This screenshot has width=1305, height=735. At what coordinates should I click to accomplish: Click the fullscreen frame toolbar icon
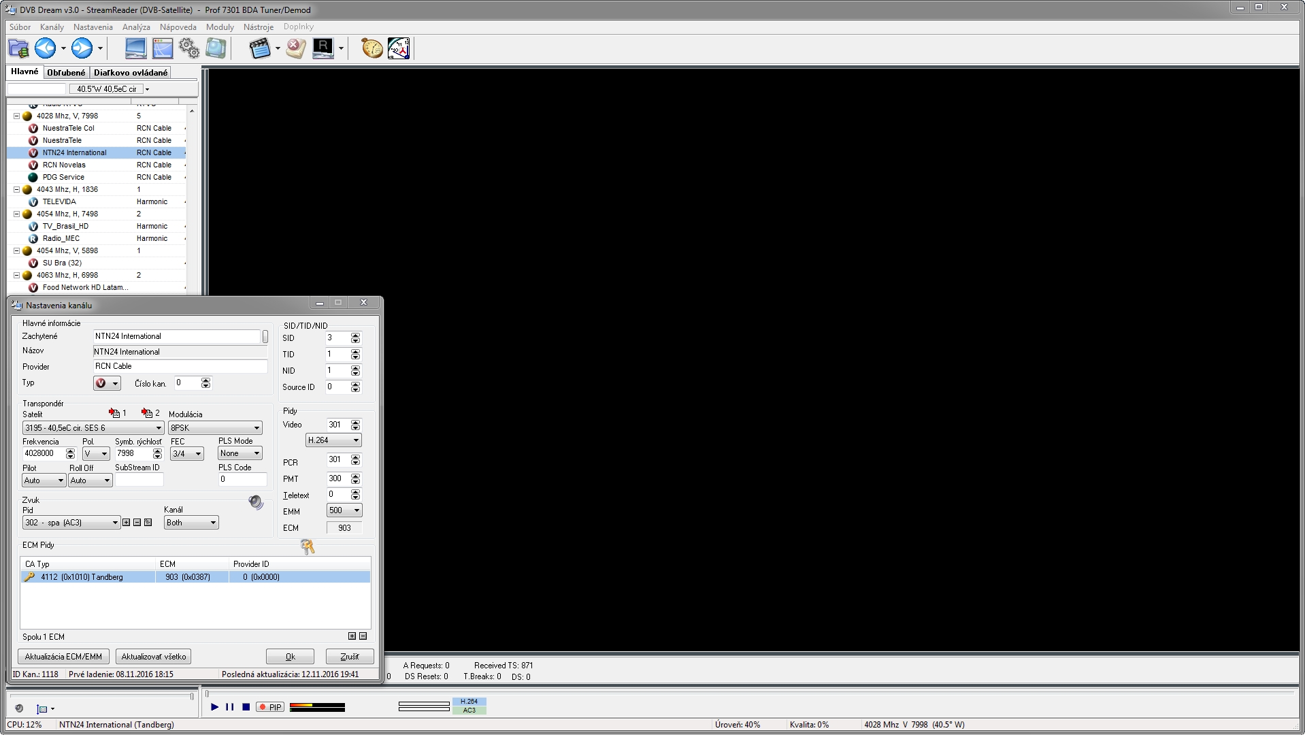(216, 48)
